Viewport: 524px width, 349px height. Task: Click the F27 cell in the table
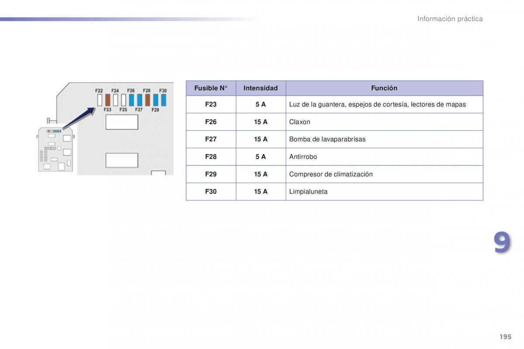(x=211, y=139)
